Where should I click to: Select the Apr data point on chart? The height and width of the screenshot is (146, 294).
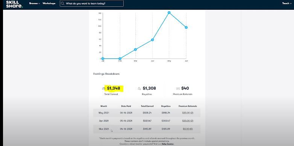point(152,40)
